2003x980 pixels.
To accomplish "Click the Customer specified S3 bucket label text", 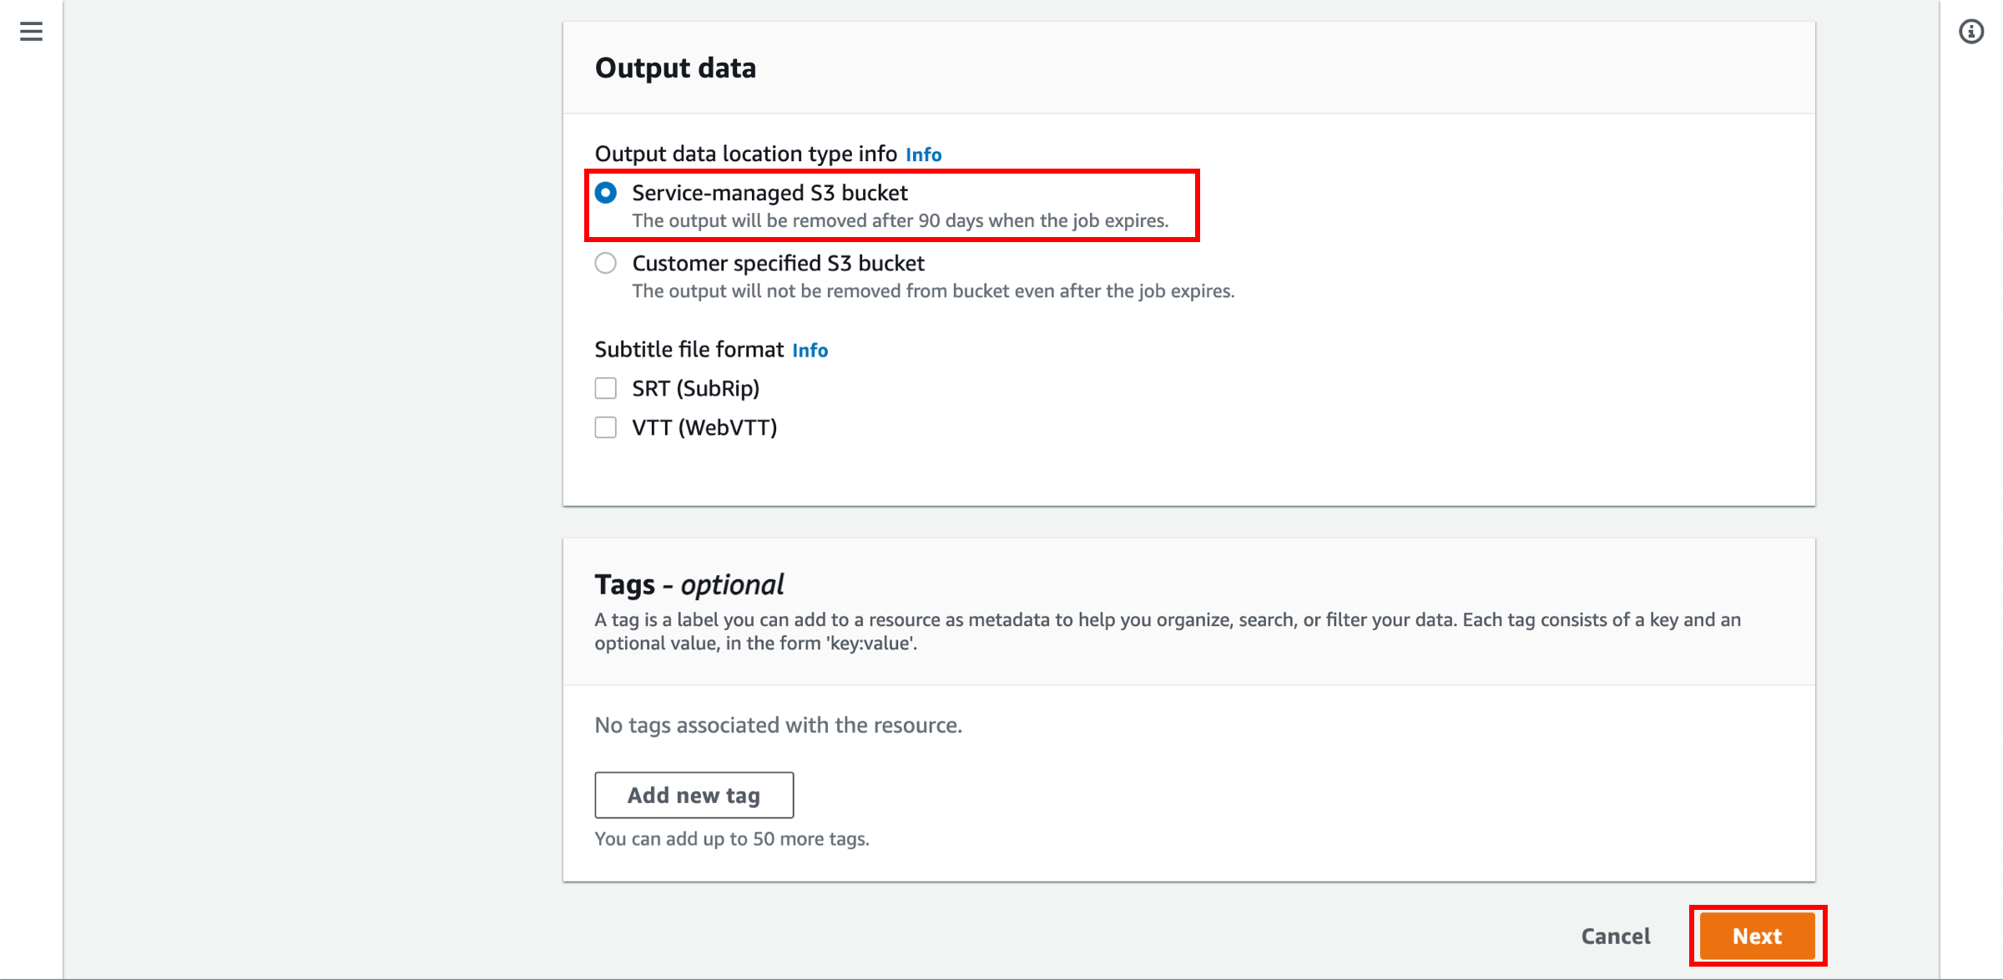I will 779,263.
